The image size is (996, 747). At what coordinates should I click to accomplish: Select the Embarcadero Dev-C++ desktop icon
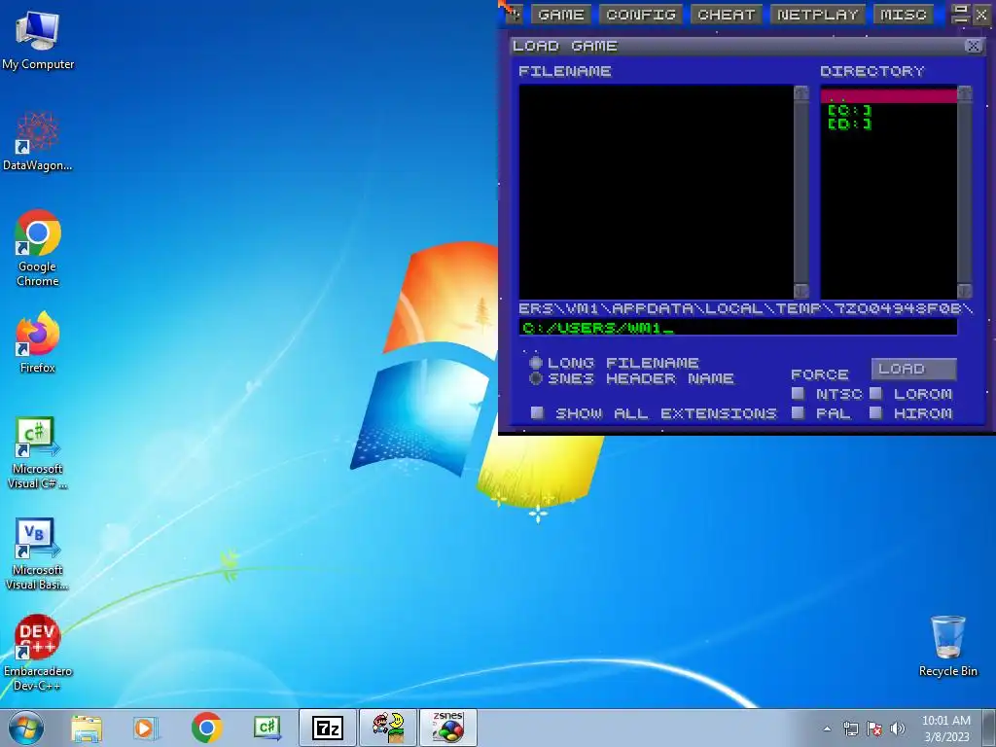tap(38, 653)
